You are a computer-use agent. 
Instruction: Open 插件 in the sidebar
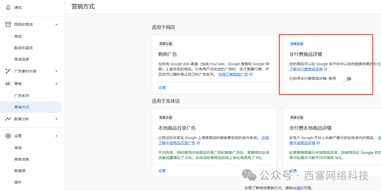tap(18, 182)
